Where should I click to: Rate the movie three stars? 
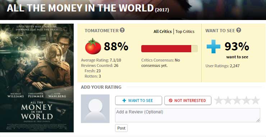click(237, 101)
